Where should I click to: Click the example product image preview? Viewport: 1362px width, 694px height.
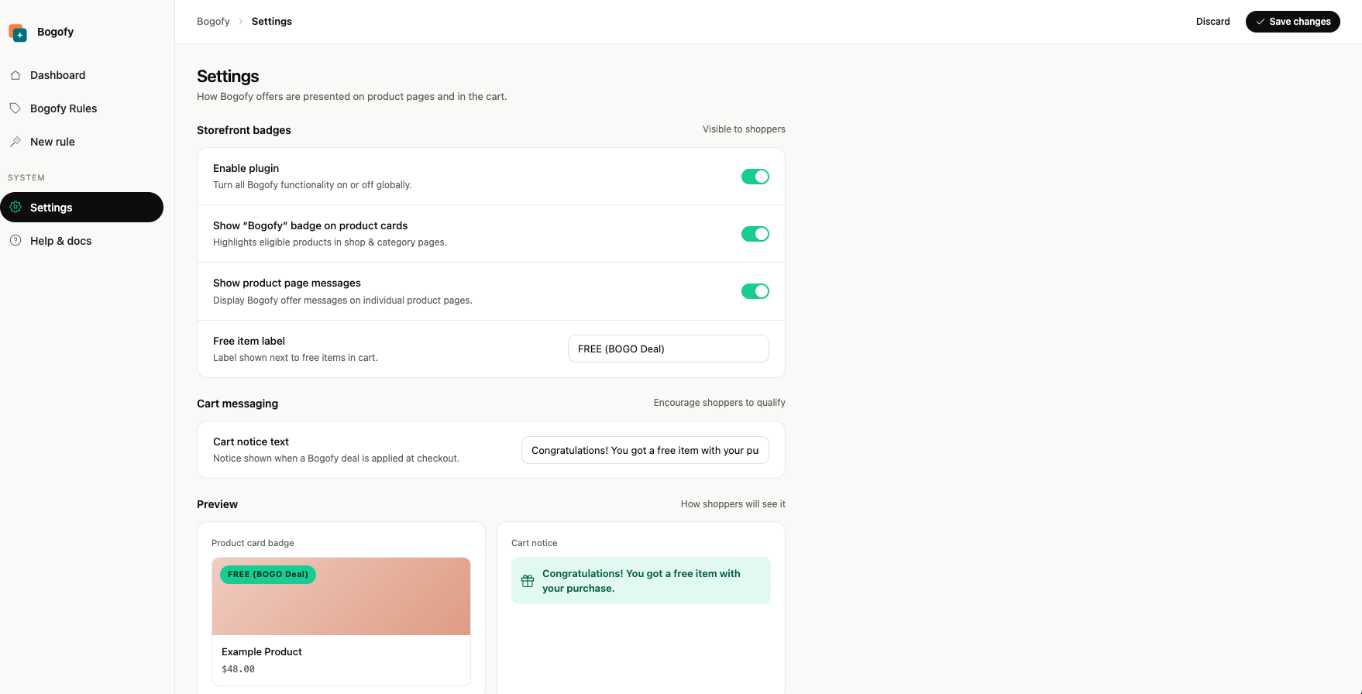[341, 596]
